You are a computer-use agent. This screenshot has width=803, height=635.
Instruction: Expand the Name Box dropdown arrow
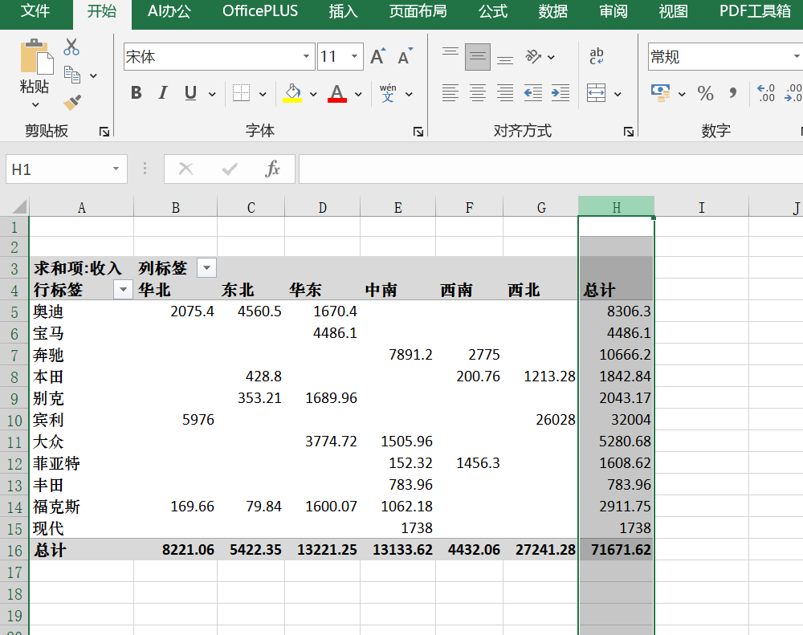coord(116,169)
